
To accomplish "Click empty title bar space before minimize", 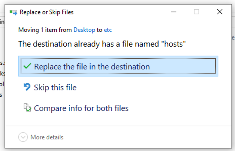I will (122, 12).
